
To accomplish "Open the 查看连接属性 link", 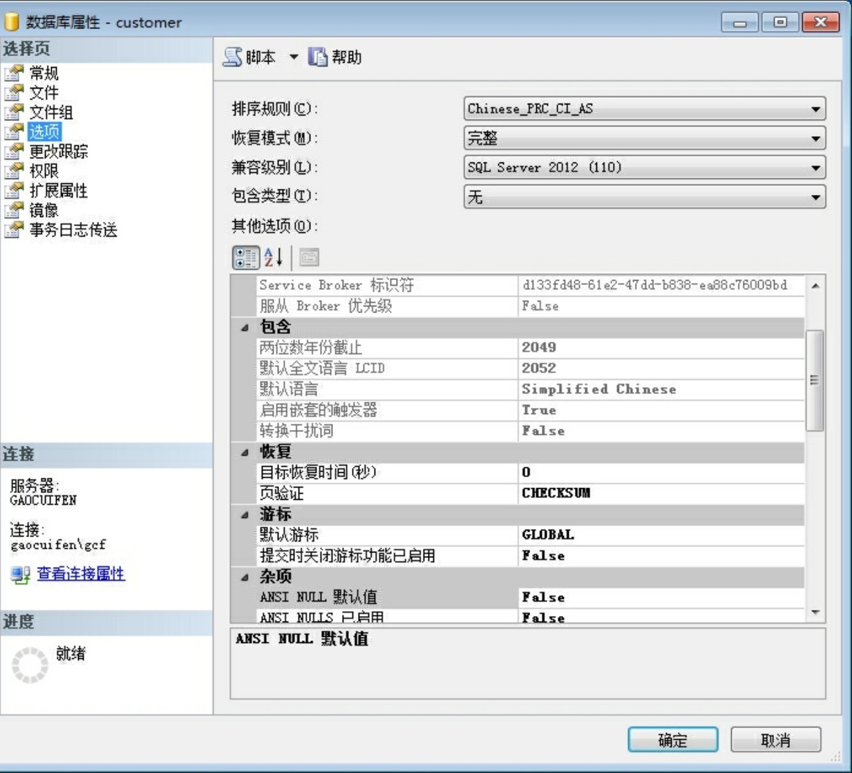I will click(81, 573).
